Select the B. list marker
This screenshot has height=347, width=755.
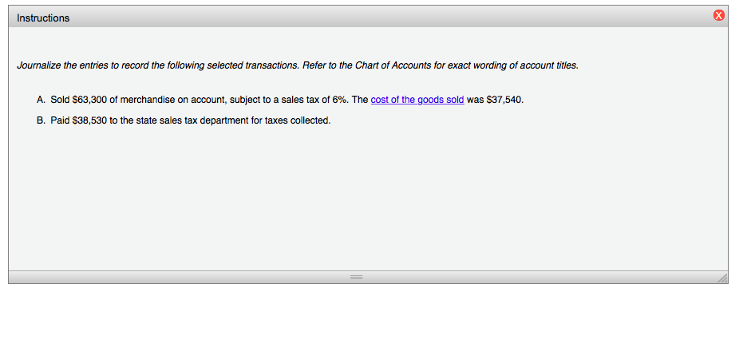pyautogui.click(x=41, y=120)
